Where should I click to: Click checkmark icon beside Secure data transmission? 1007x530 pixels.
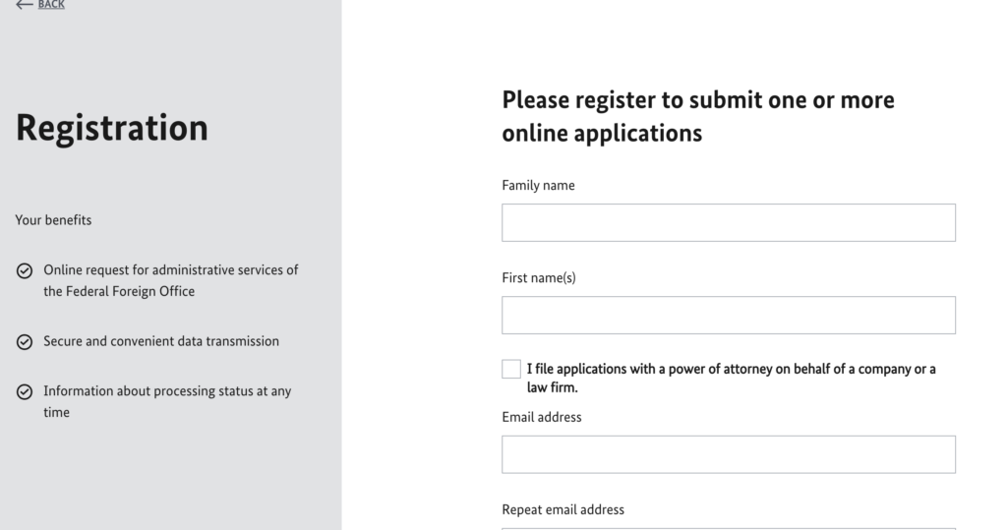(x=25, y=342)
